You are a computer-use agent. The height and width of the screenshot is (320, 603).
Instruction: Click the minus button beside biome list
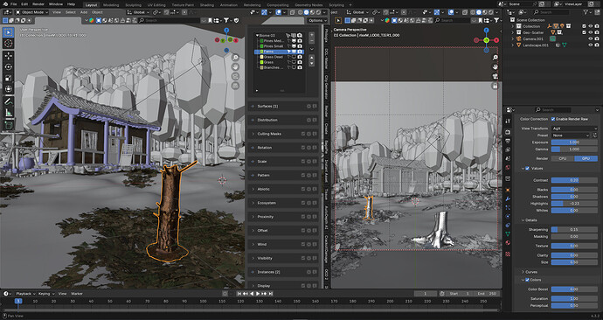point(311,41)
